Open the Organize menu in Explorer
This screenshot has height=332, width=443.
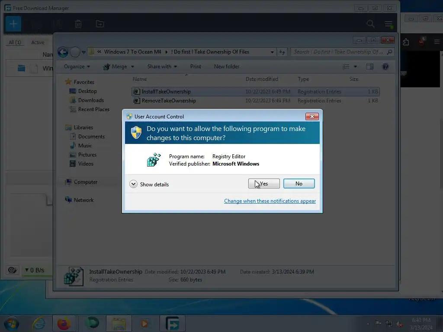77,67
